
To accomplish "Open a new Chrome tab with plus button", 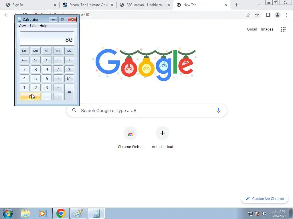I will 237,5.
